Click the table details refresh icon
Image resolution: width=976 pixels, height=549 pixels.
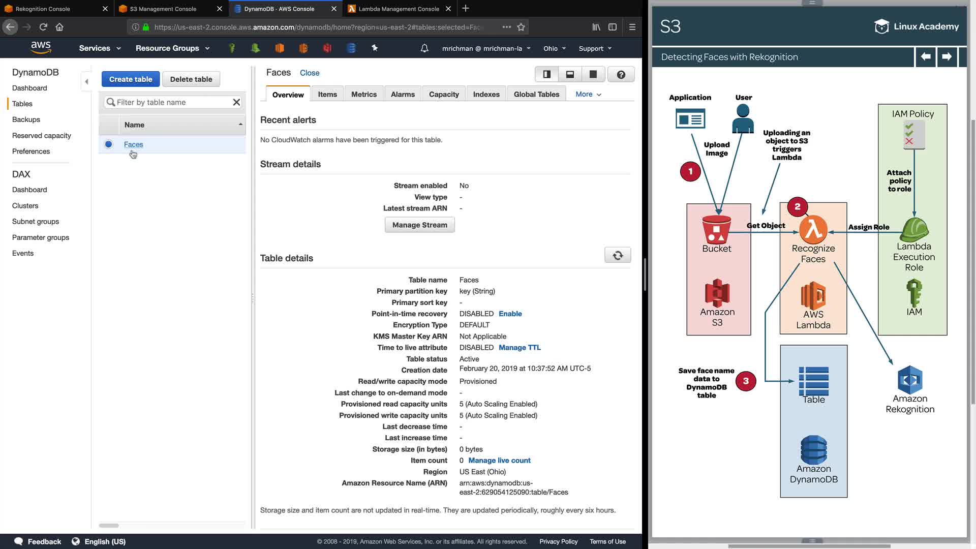click(618, 255)
